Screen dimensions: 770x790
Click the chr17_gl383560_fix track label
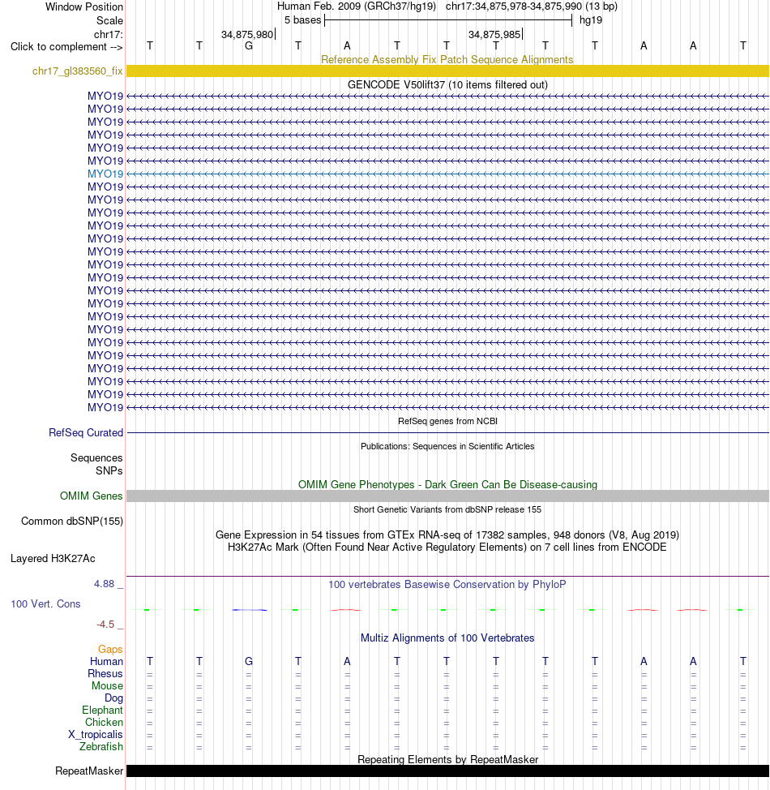77,71
